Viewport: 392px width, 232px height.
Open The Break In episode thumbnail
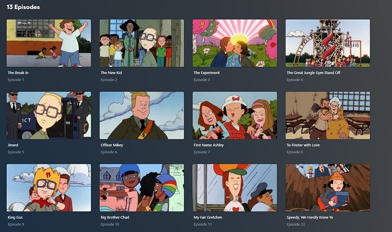pyautogui.click(x=49, y=43)
